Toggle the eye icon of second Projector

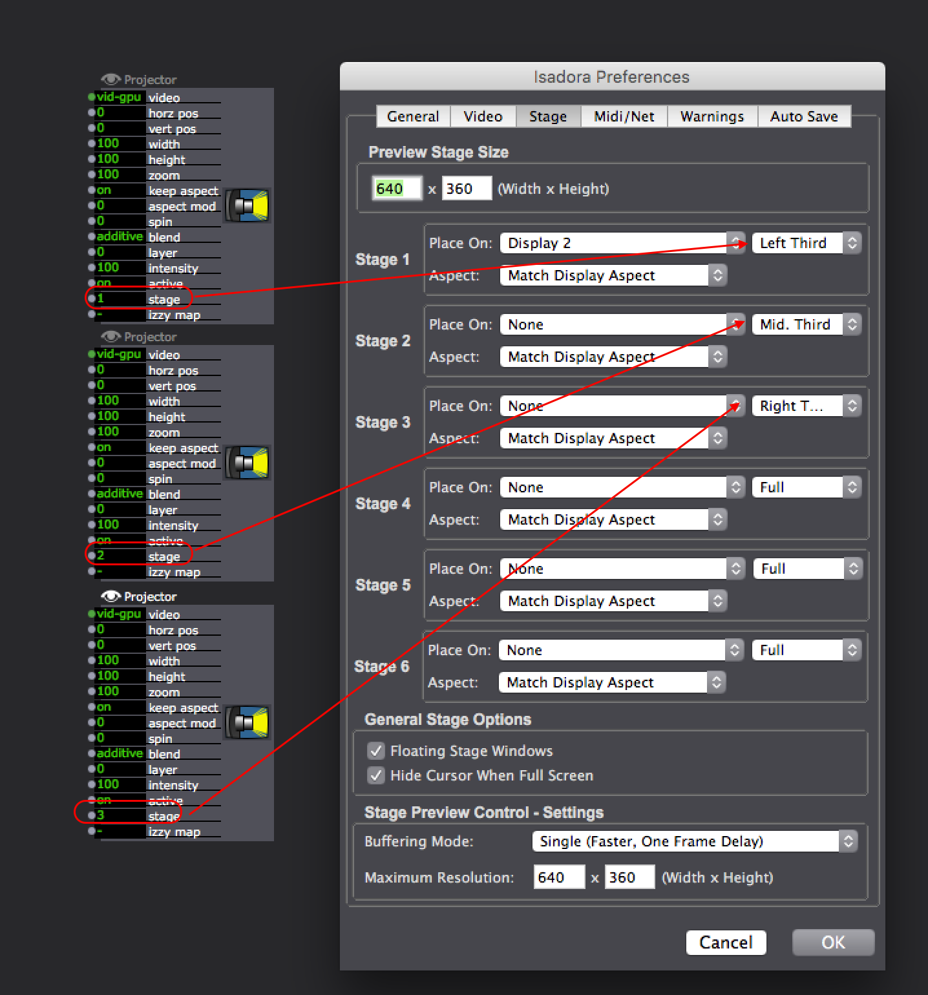111,337
